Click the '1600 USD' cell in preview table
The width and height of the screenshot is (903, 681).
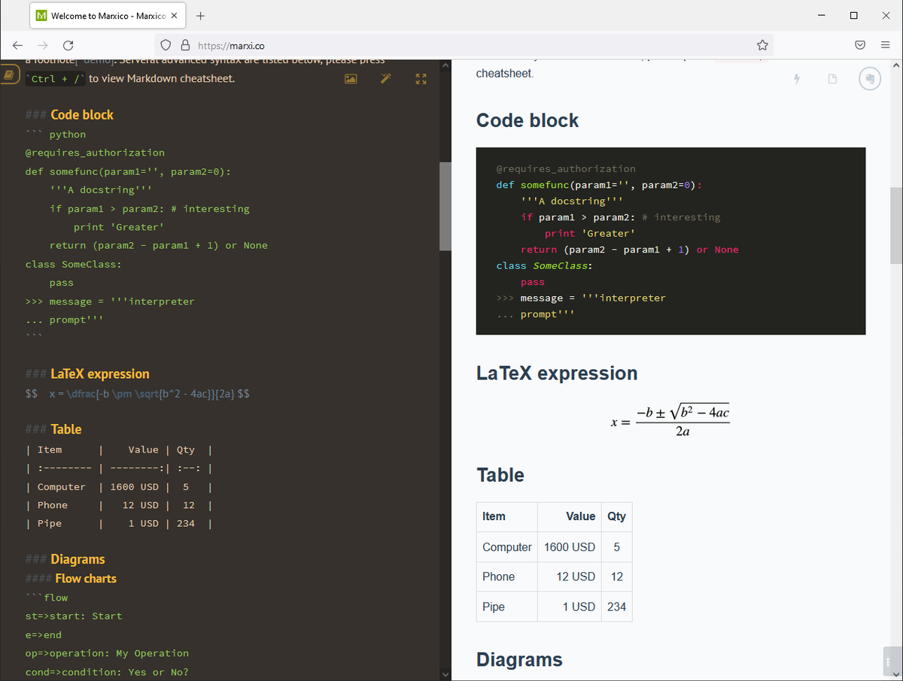pos(570,547)
